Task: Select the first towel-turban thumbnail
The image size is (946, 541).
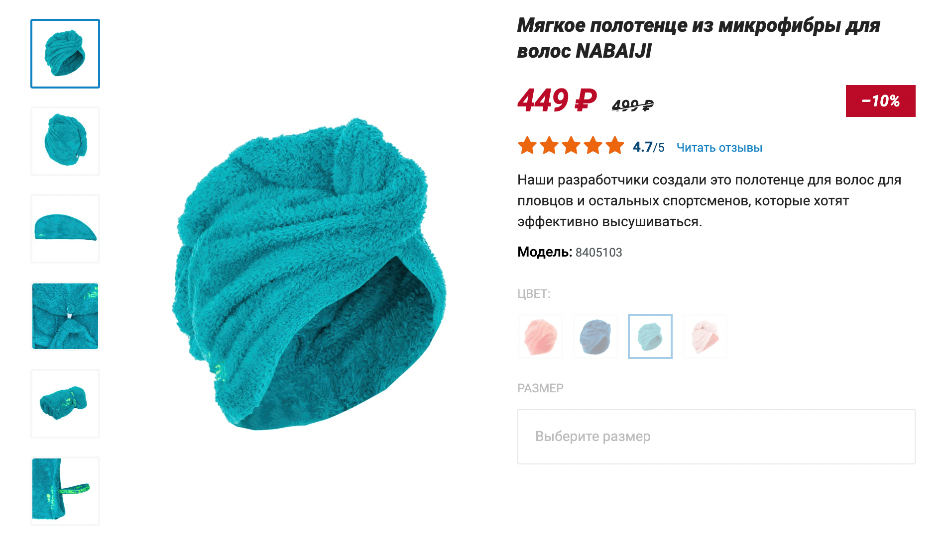Action: point(65,54)
